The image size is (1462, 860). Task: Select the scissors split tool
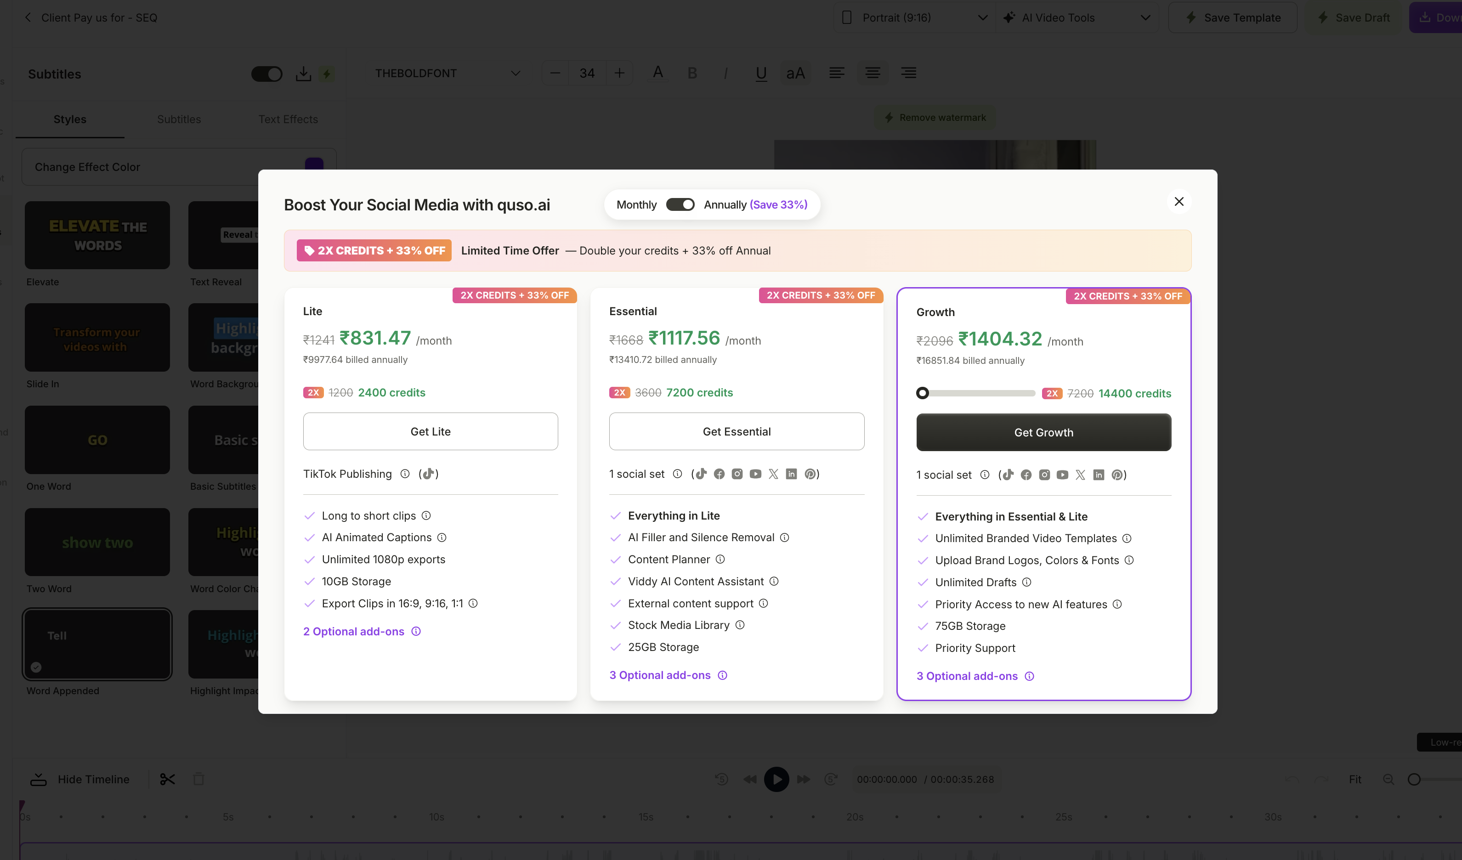tap(167, 779)
